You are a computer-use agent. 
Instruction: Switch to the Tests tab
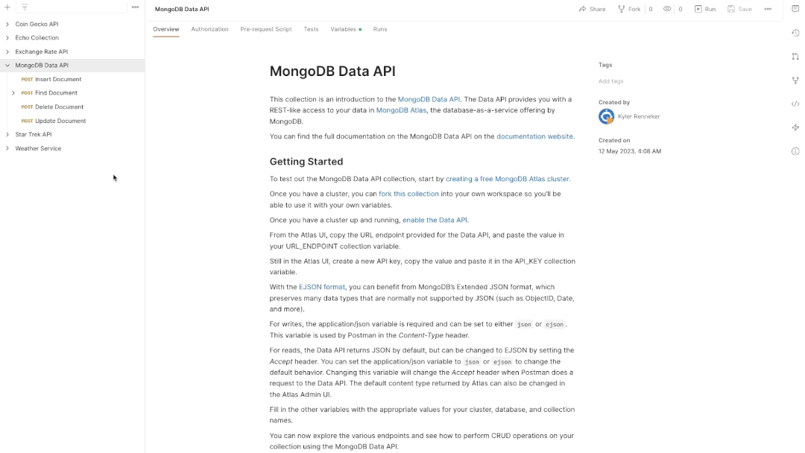311,29
